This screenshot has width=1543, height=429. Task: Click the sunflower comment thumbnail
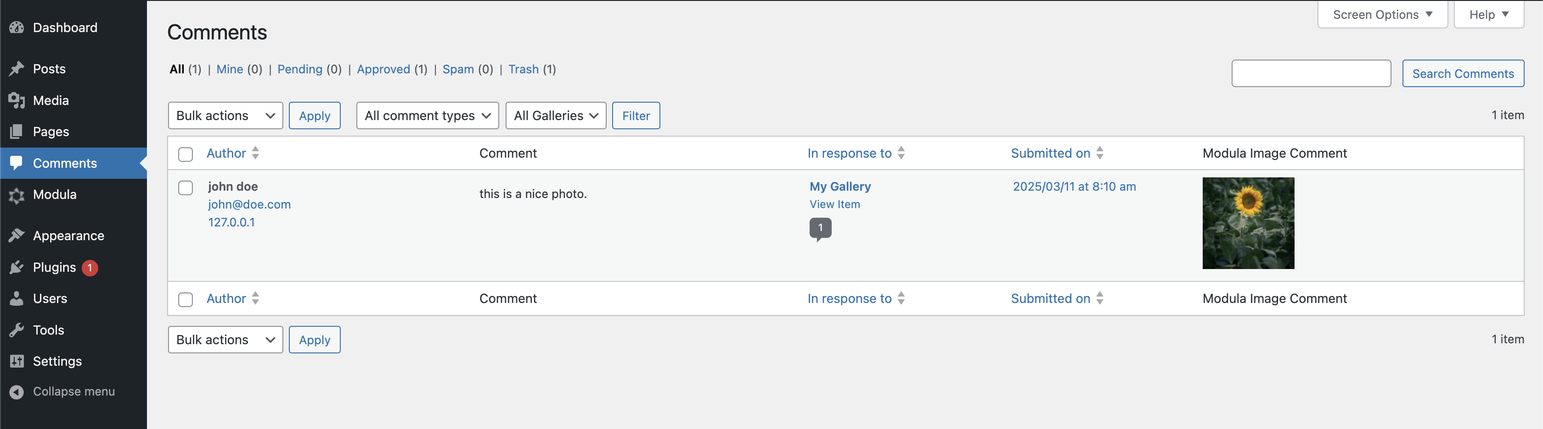click(x=1248, y=223)
